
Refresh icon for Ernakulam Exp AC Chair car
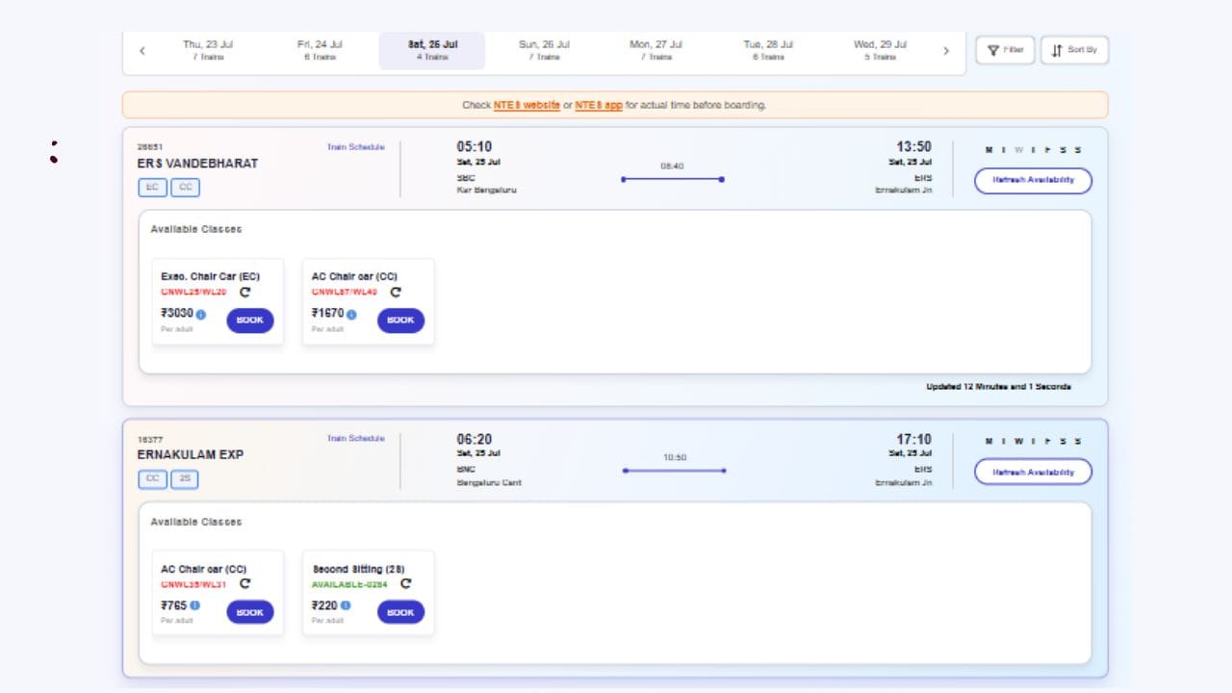point(245,583)
